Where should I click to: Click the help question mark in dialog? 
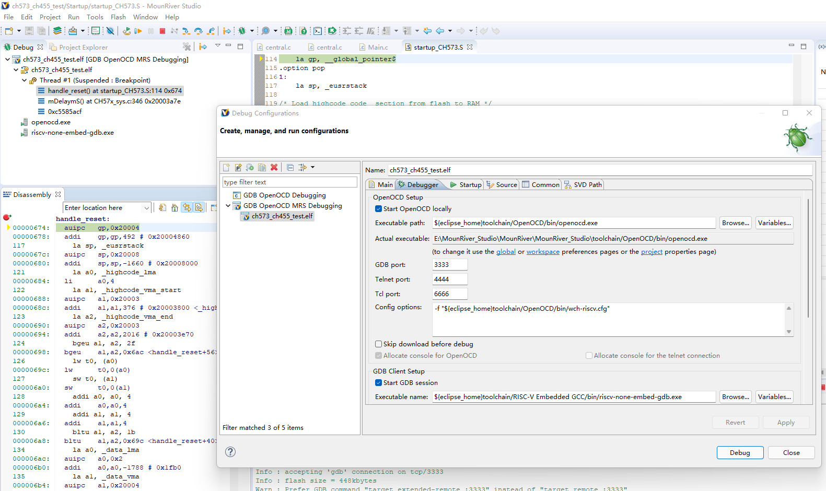[230, 452]
